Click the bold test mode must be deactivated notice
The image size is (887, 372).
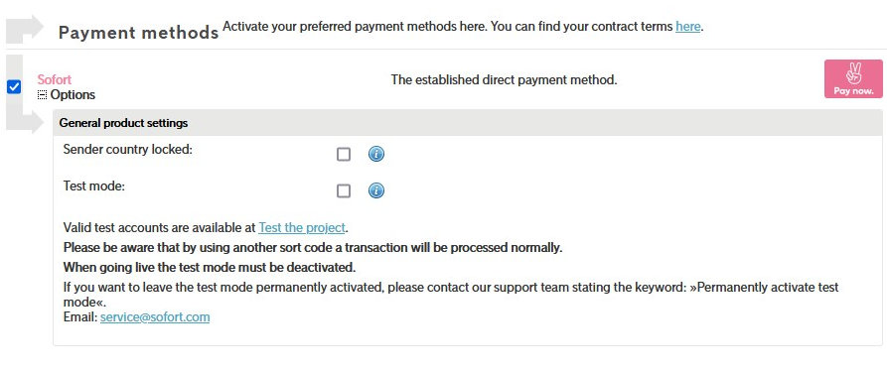210,267
